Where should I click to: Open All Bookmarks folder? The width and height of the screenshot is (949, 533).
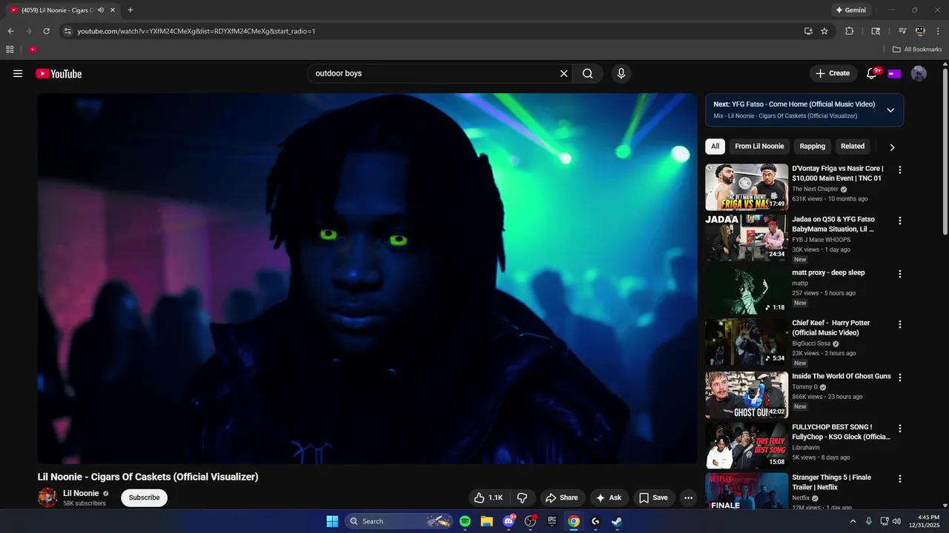[917, 50]
